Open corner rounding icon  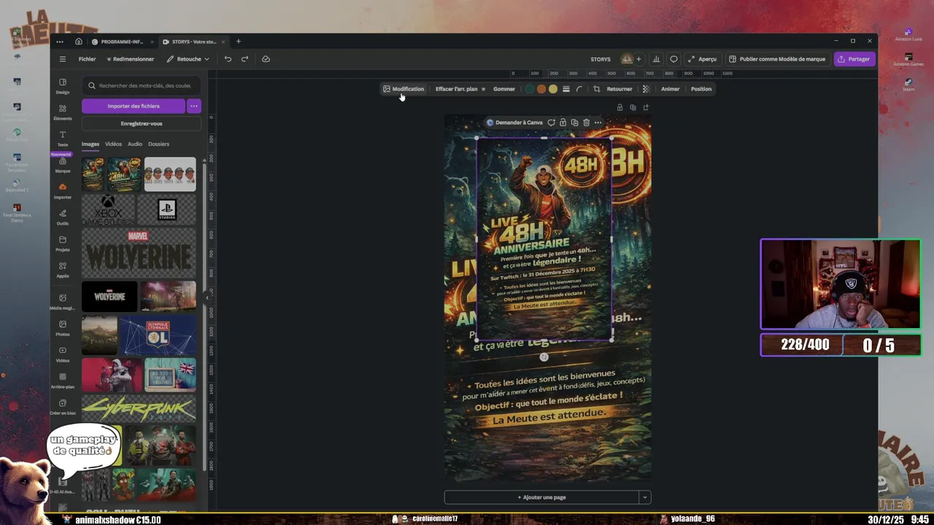pyautogui.click(x=579, y=89)
